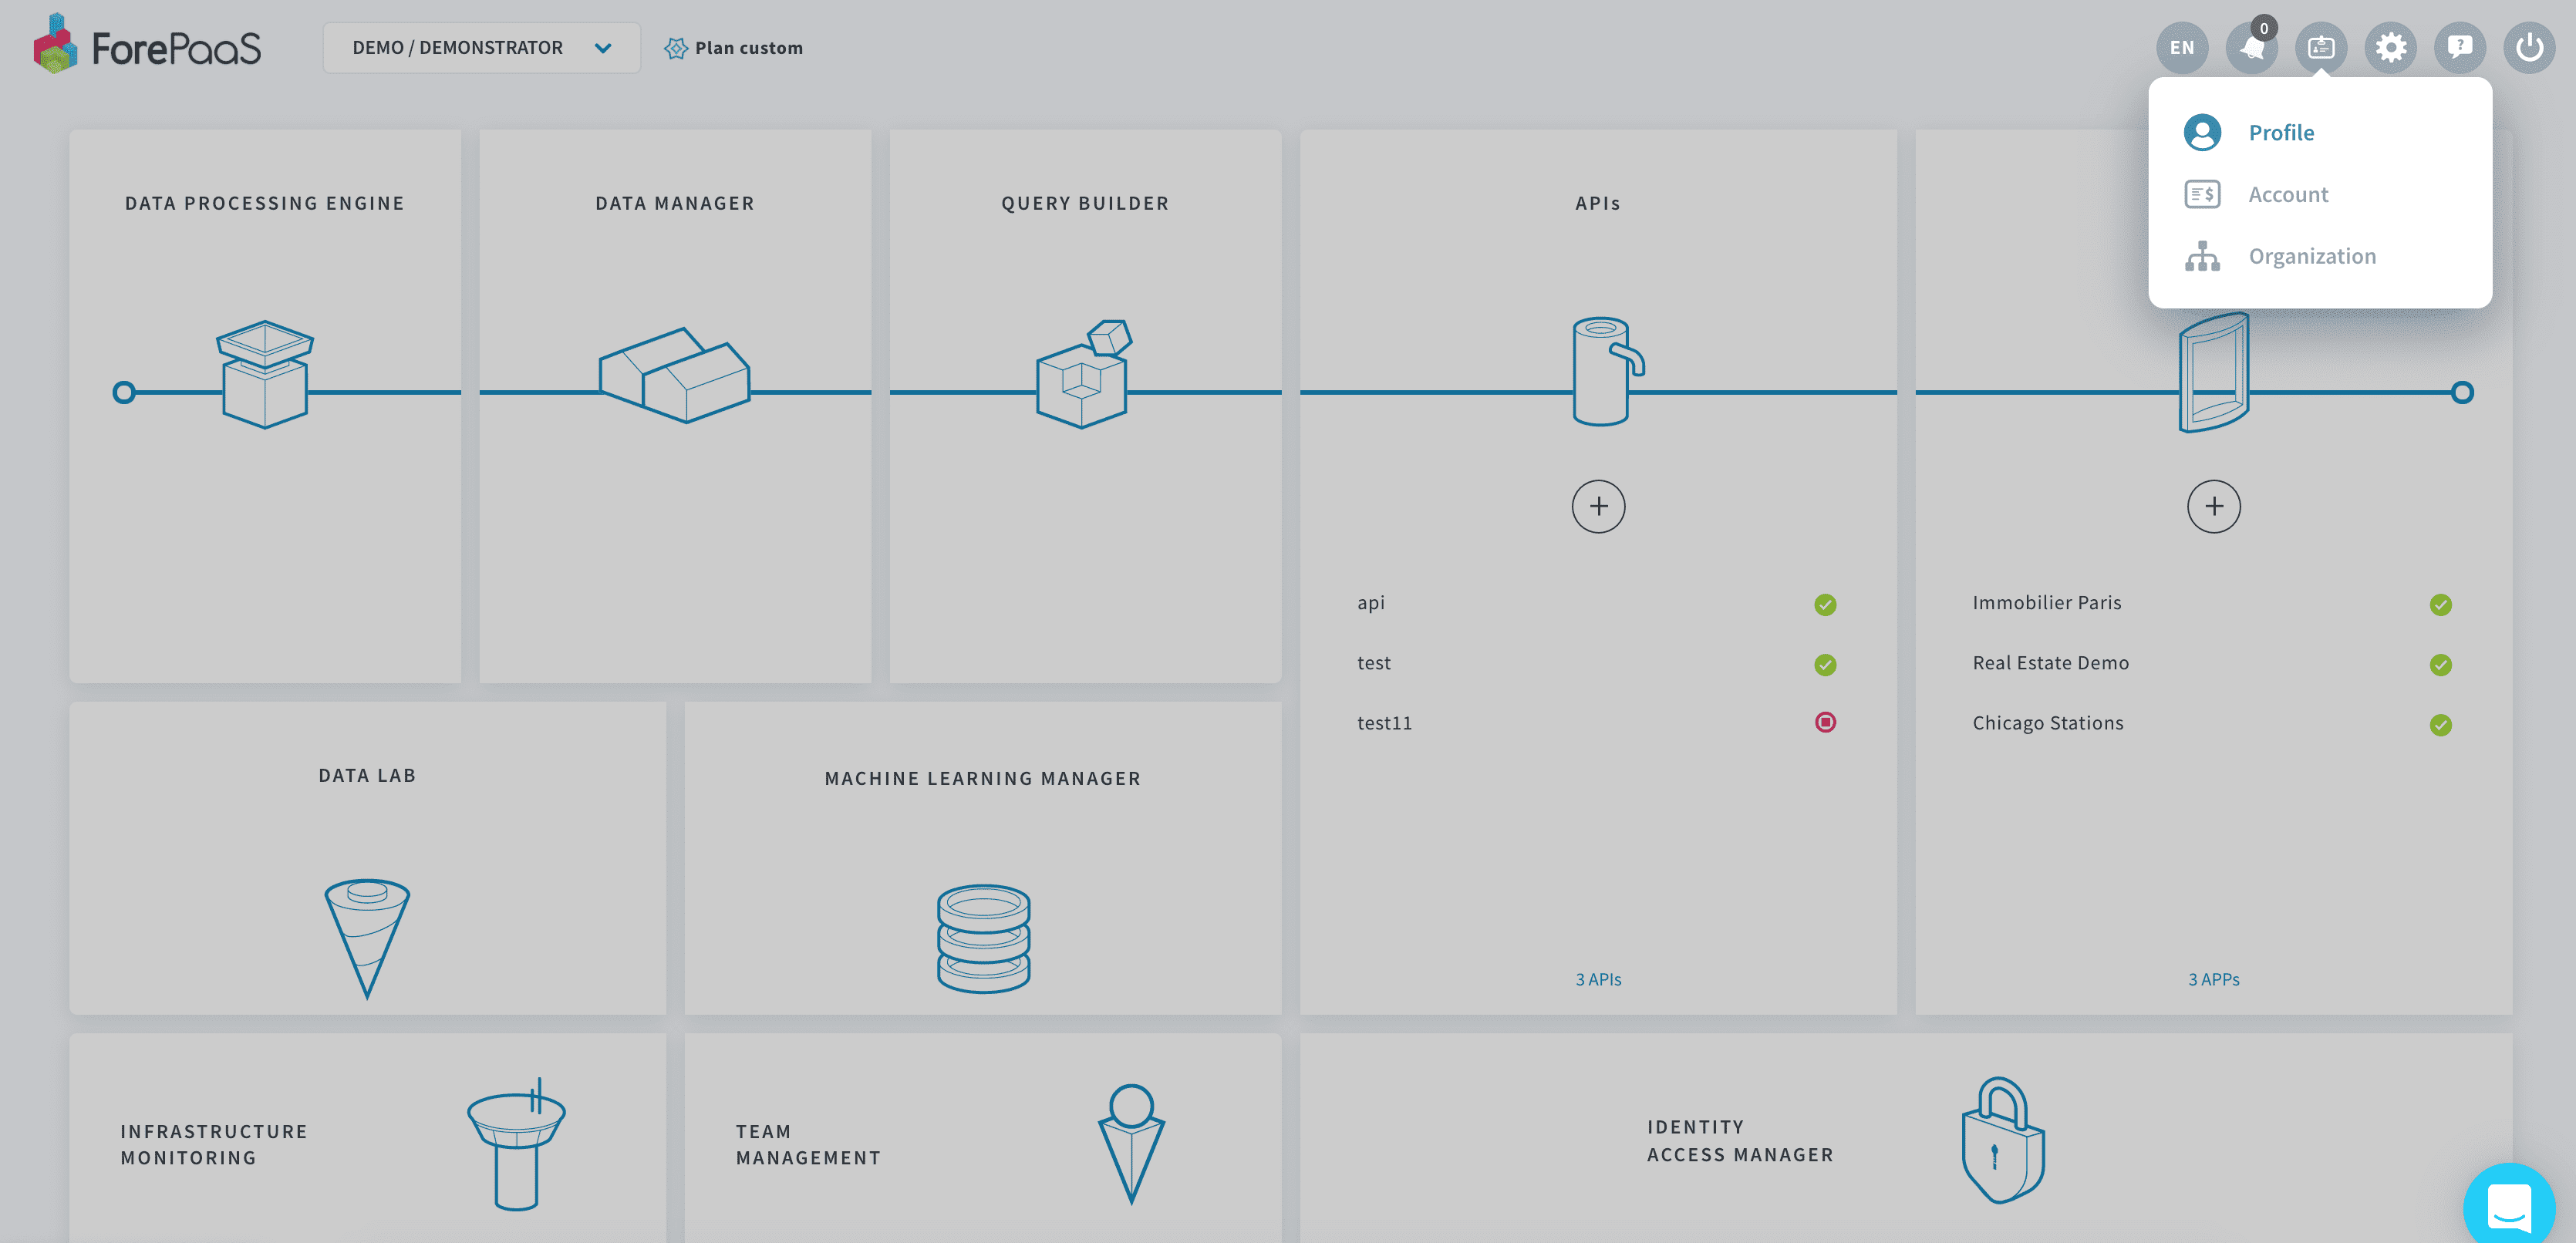Viewport: 2576px width, 1243px height.
Task: Click the TEAM MANAGEMENT label
Action: coord(808,1144)
